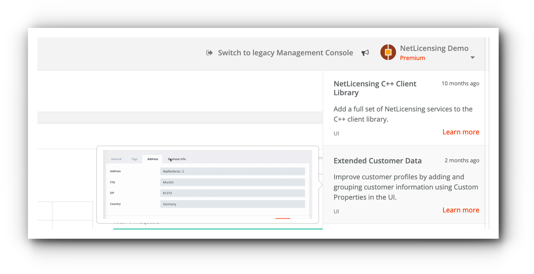
Task: Click the orange button in preview thumbnail
Action: tap(283, 218)
